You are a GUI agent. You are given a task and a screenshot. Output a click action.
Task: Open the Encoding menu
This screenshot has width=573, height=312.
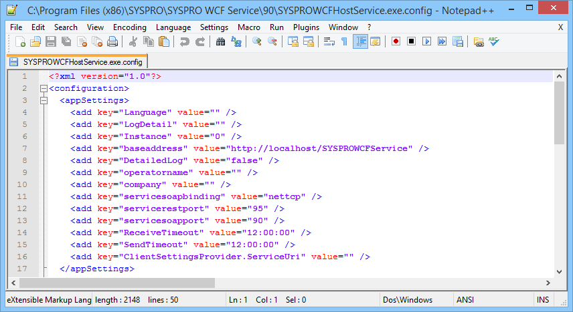tap(129, 27)
